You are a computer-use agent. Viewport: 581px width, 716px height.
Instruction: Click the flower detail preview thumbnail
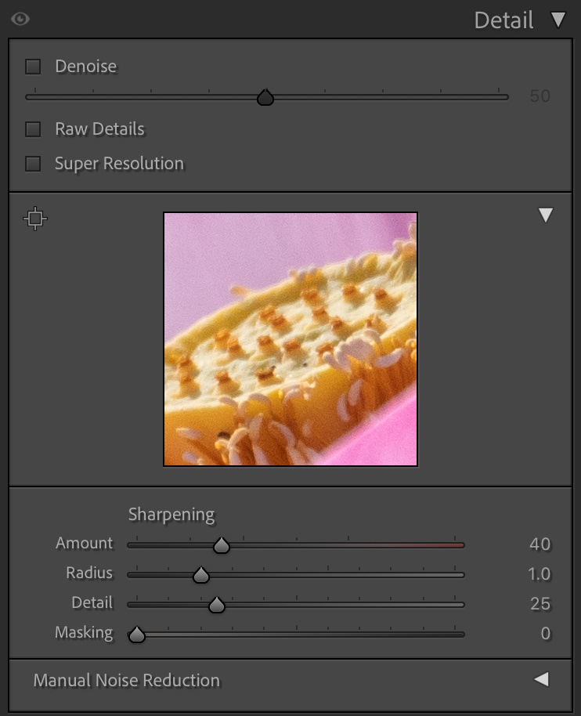coord(290,339)
